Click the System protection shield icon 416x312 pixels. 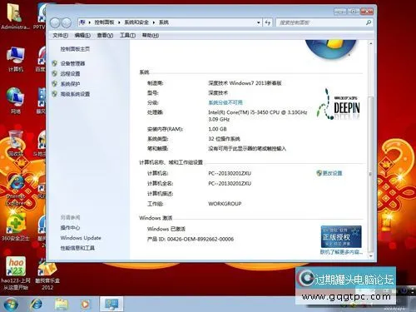pos(55,84)
